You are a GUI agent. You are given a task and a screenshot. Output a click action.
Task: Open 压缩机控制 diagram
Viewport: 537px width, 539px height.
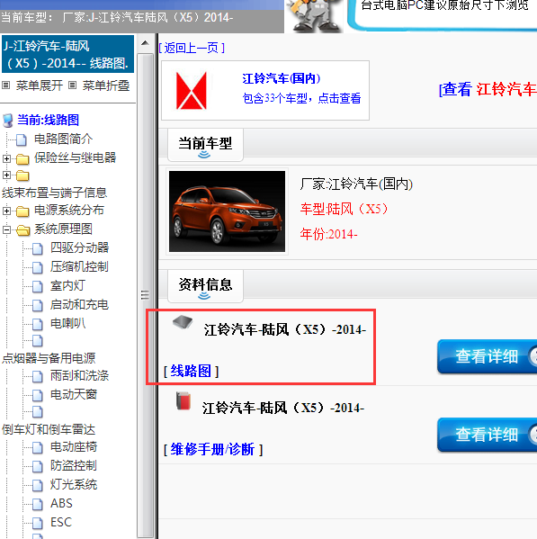pos(79,266)
